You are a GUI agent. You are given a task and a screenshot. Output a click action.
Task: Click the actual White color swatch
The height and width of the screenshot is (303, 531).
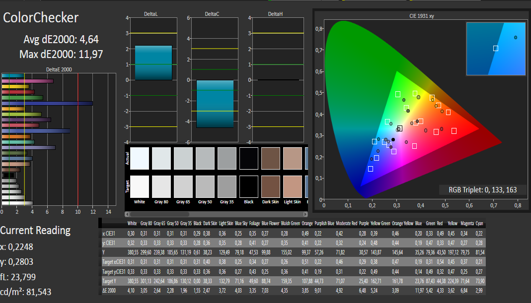139,159
